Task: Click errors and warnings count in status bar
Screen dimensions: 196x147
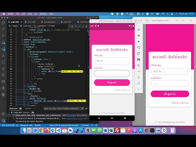Action: 8,125
